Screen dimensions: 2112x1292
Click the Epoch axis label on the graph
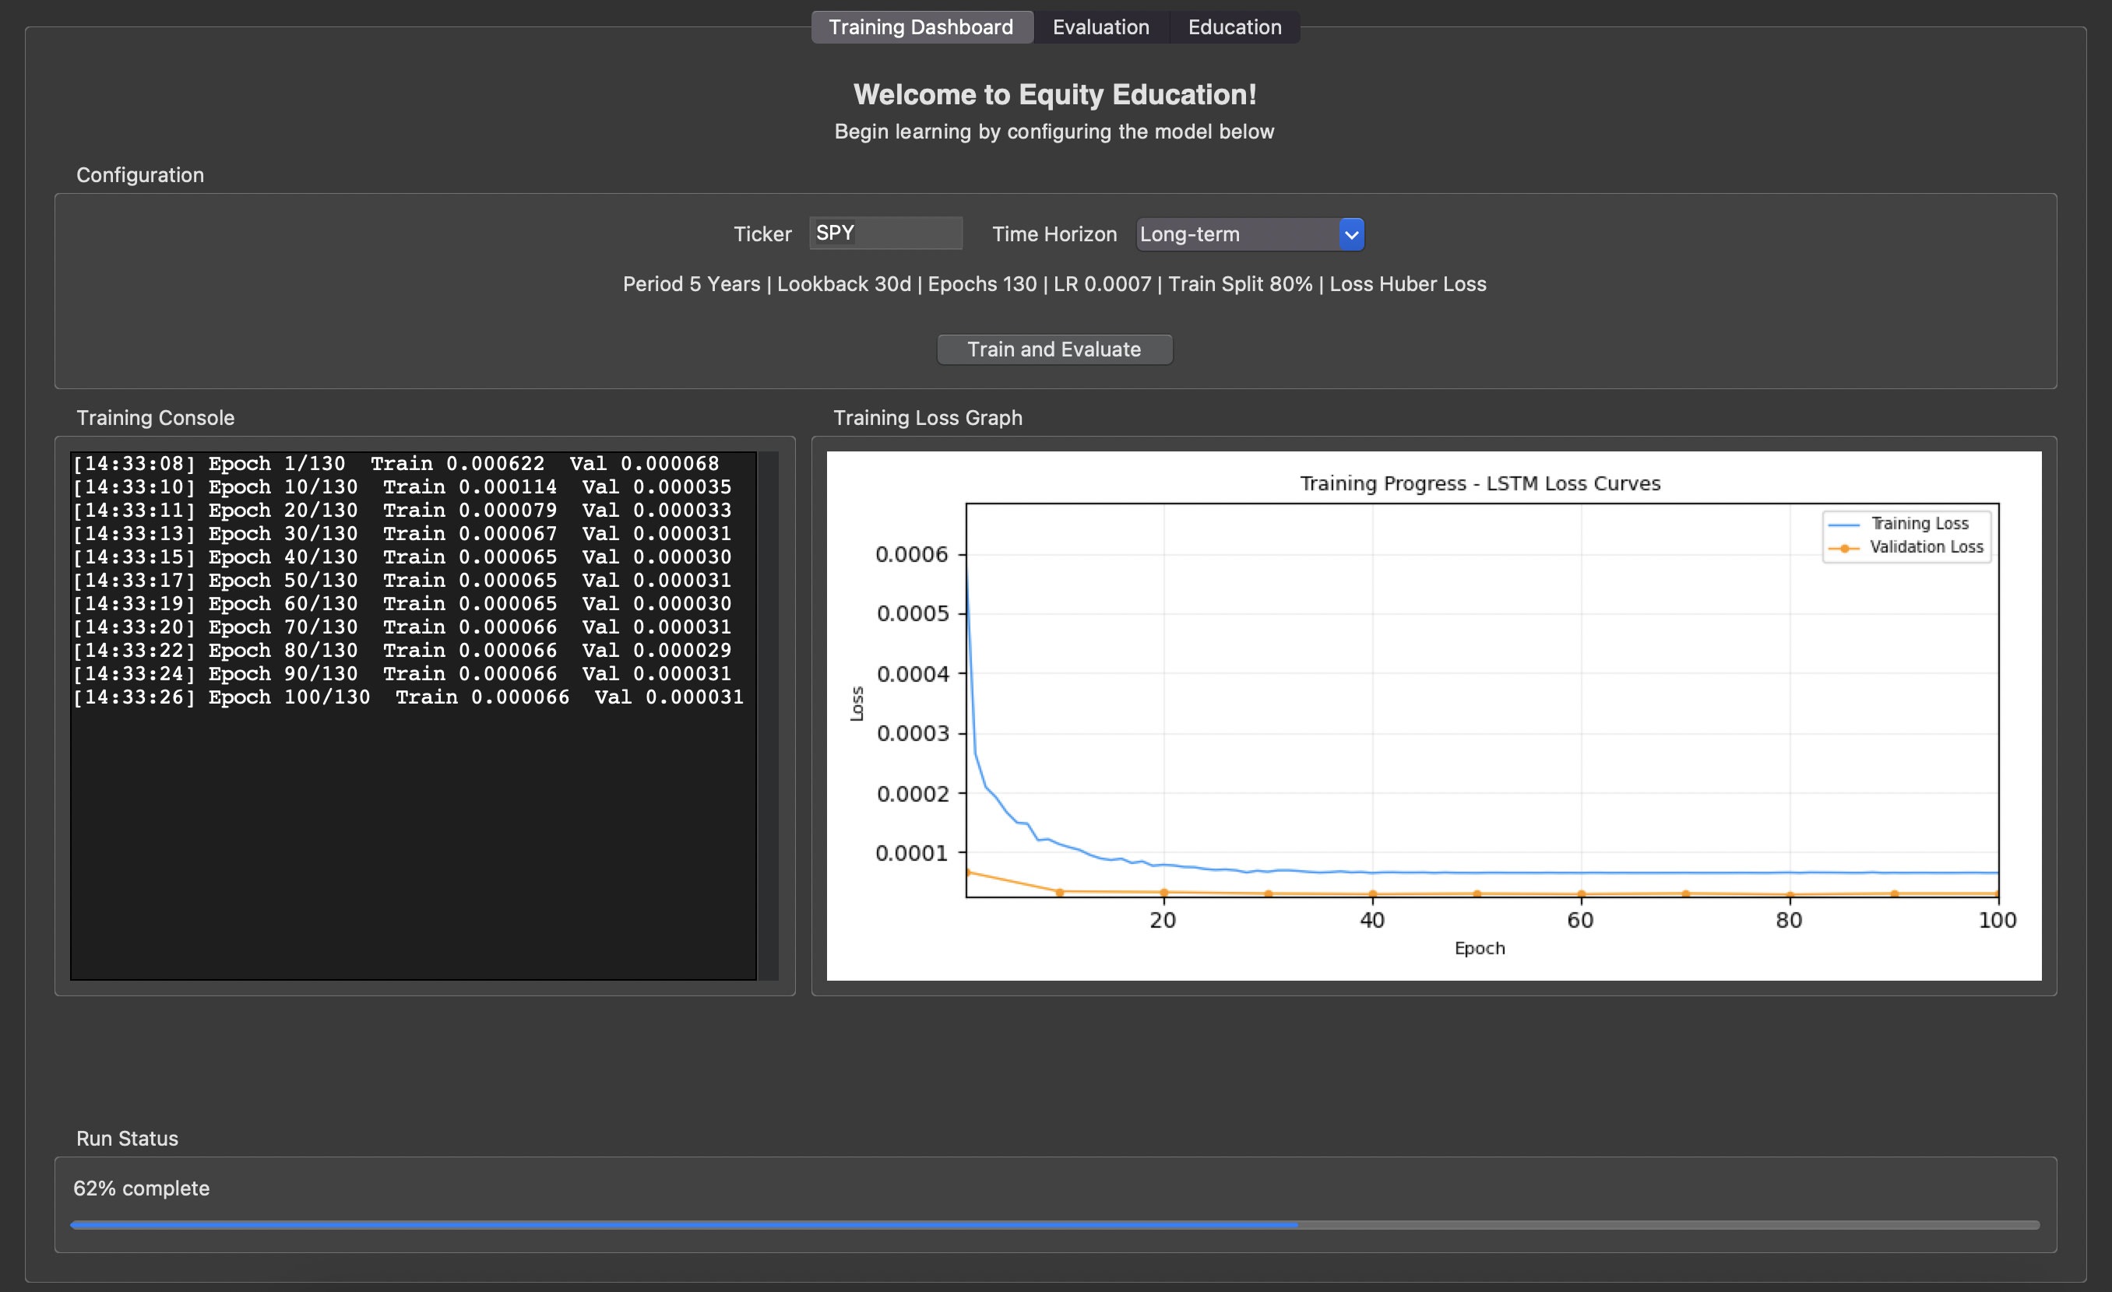1480,949
